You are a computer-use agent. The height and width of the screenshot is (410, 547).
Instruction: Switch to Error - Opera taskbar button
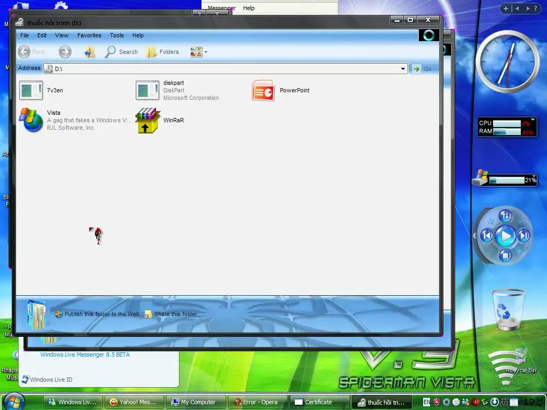point(257,402)
